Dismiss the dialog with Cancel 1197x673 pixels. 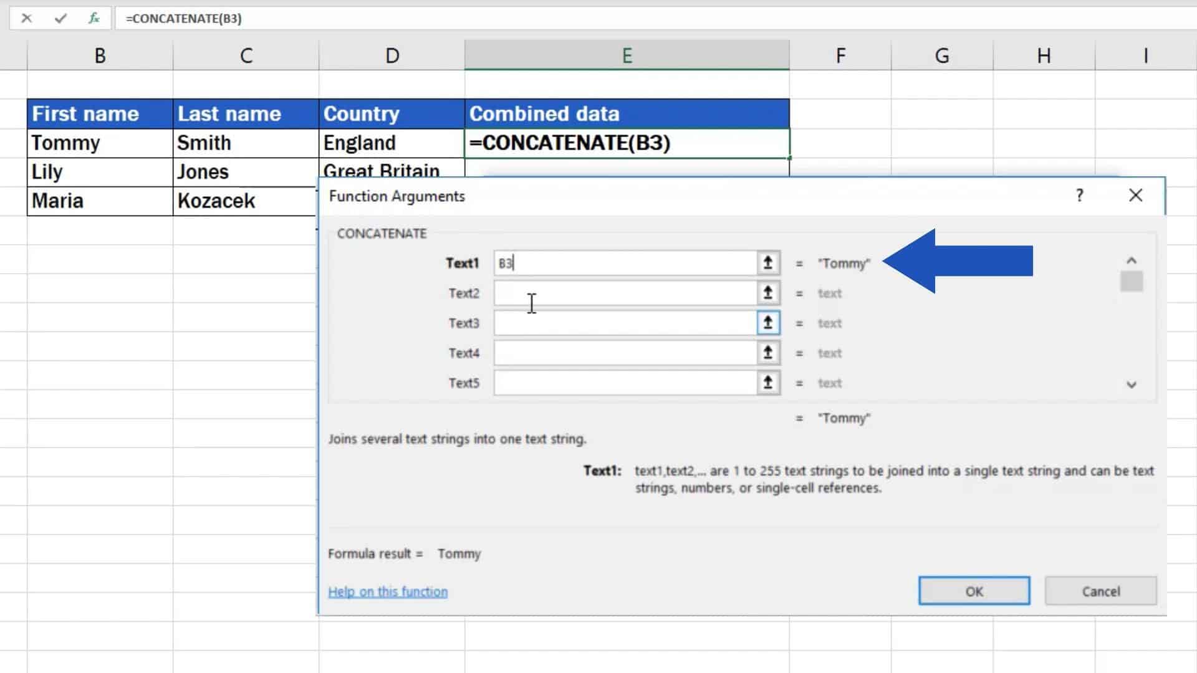pyautogui.click(x=1100, y=591)
